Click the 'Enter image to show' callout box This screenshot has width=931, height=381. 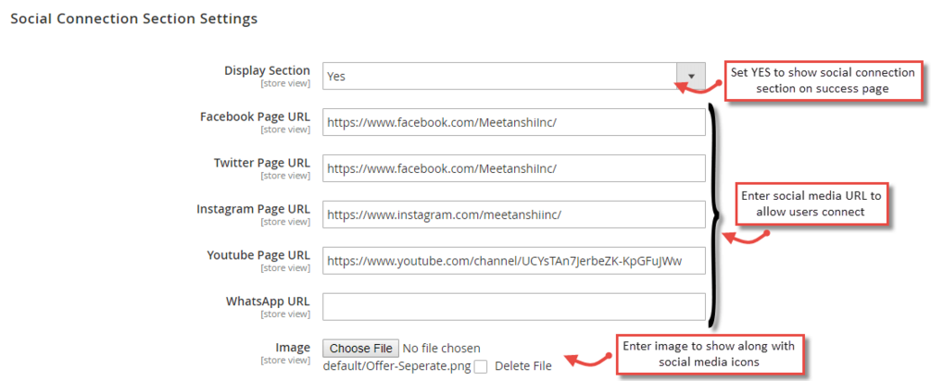point(710,352)
